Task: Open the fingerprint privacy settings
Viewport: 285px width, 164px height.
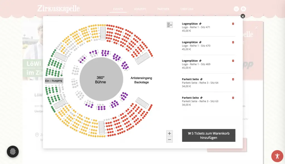Action: click(x=13, y=152)
